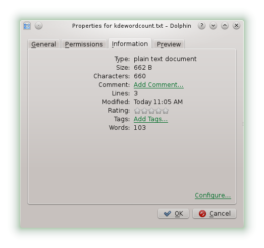The width and height of the screenshot is (264, 248).
Task: Show the Preview tab
Action: coord(169,44)
